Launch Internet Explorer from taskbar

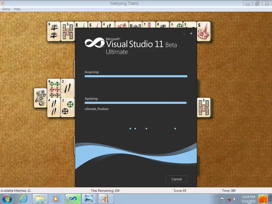pyautogui.click(x=23, y=199)
